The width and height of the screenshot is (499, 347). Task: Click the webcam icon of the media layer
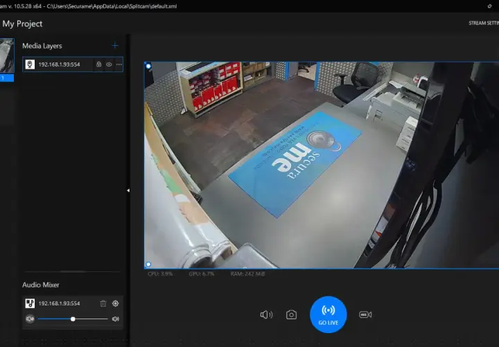[30, 65]
